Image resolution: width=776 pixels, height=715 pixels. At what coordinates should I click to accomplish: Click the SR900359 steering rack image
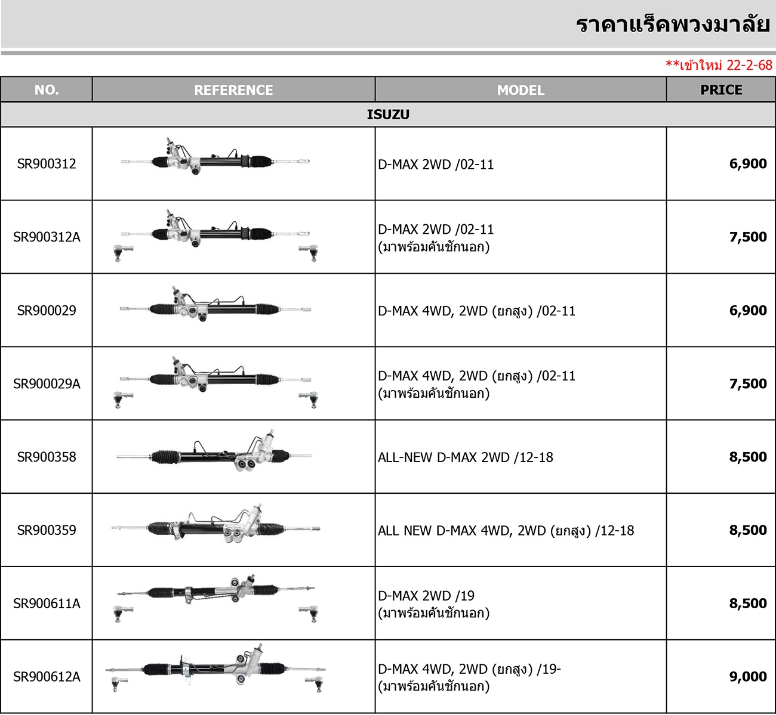(215, 524)
